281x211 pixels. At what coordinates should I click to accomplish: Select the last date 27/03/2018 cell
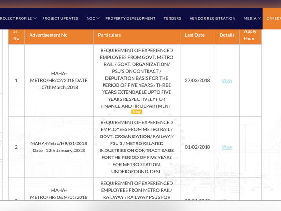[x=198, y=80]
